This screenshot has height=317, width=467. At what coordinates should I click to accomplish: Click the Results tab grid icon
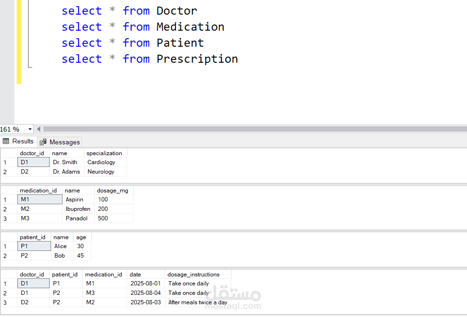pyautogui.click(x=6, y=142)
